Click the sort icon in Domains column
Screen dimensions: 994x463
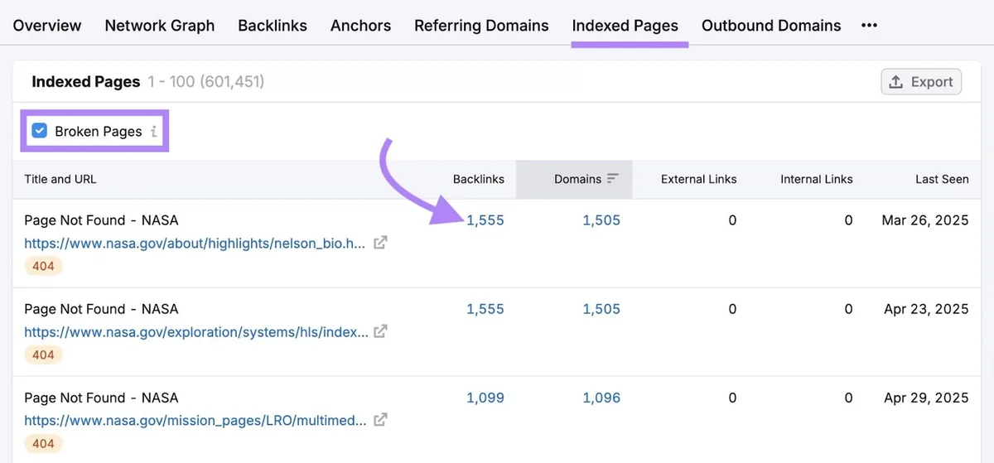tap(613, 179)
